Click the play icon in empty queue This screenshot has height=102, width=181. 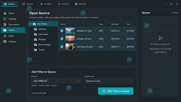click(x=160, y=38)
